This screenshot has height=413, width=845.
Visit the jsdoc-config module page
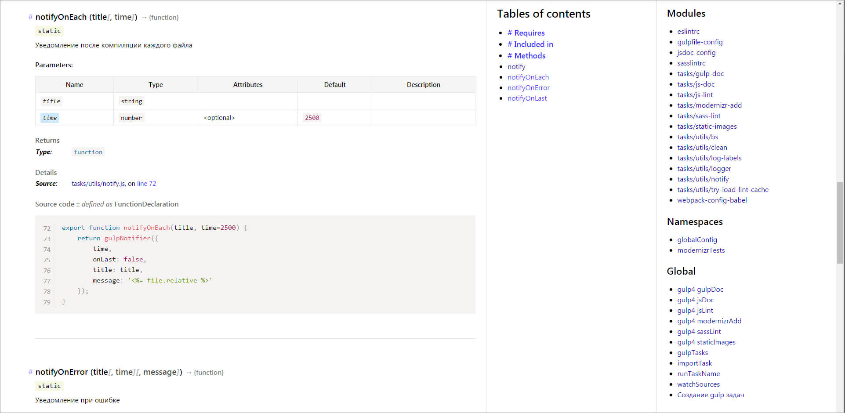click(696, 53)
